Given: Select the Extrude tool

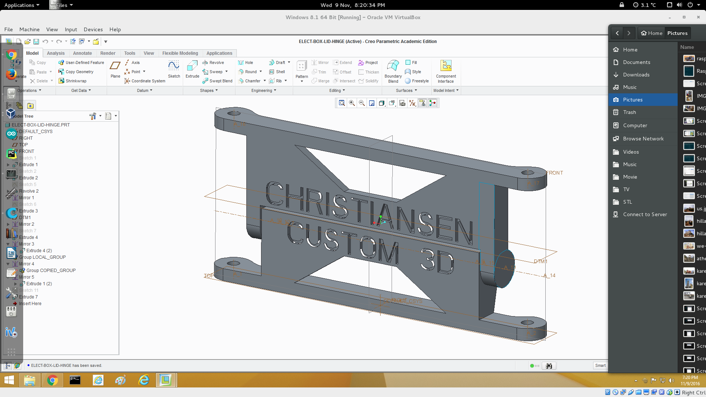Looking at the screenshot, I should point(192,69).
